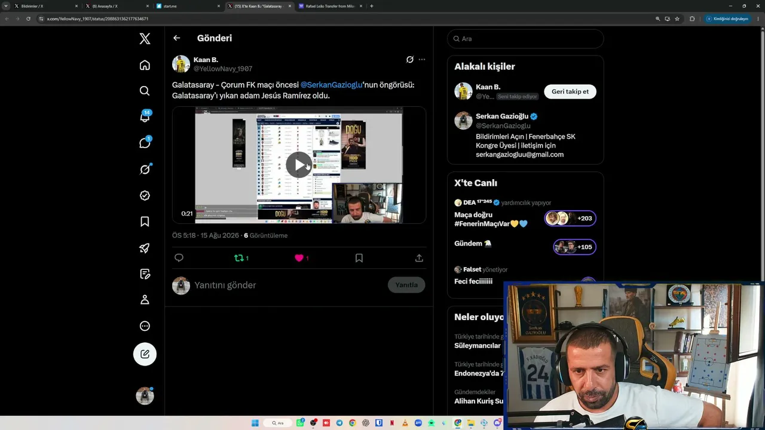Open Kaan B. in Alakalı kişiler
Image resolution: width=765 pixels, height=430 pixels.
488,87
